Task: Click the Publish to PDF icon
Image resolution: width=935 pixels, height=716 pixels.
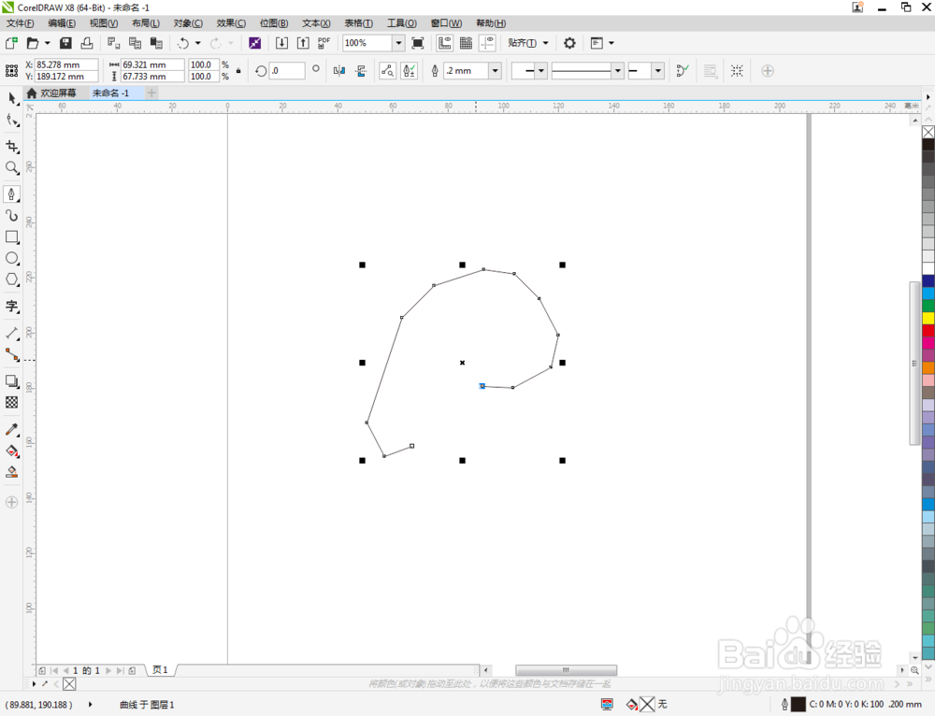Action: (324, 43)
